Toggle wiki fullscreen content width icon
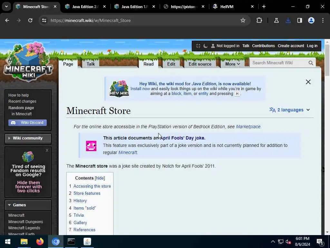The width and height of the screenshot is (330, 248). (198, 46)
